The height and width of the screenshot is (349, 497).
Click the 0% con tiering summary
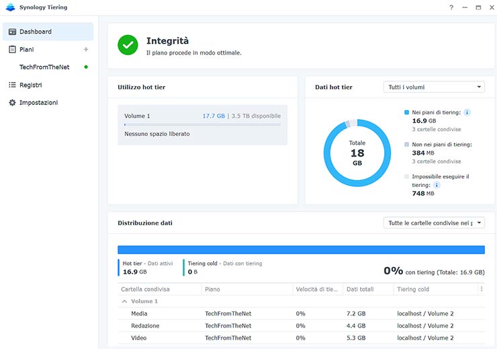(434, 271)
